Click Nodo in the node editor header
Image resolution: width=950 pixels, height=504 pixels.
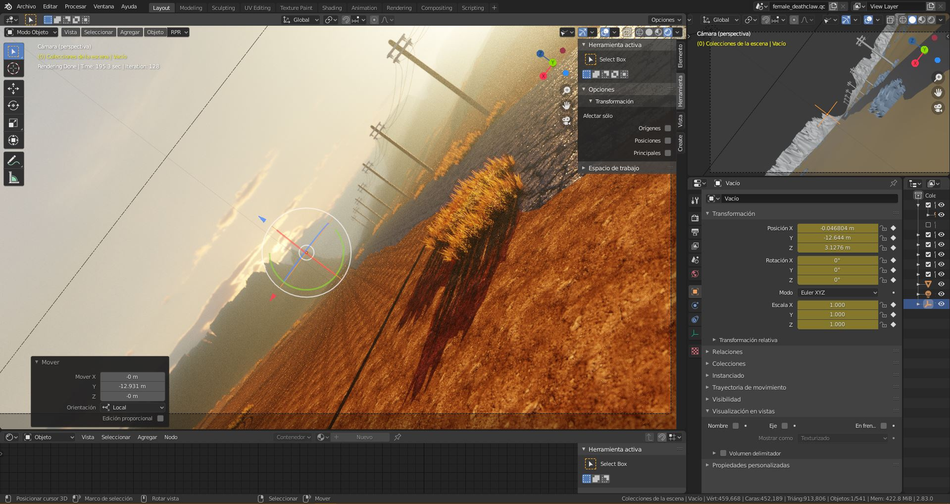tap(171, 437)
